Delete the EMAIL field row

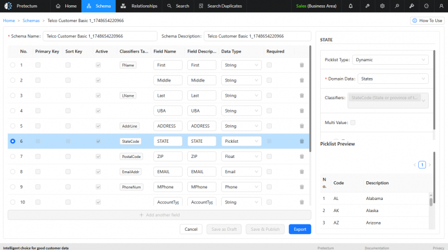coord(302,172)
